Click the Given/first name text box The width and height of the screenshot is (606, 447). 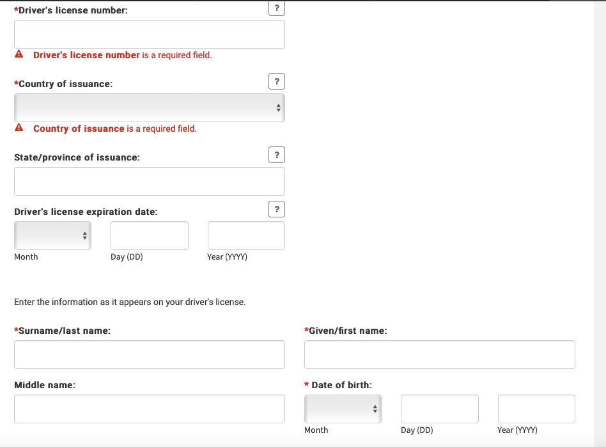click(439, 354)
